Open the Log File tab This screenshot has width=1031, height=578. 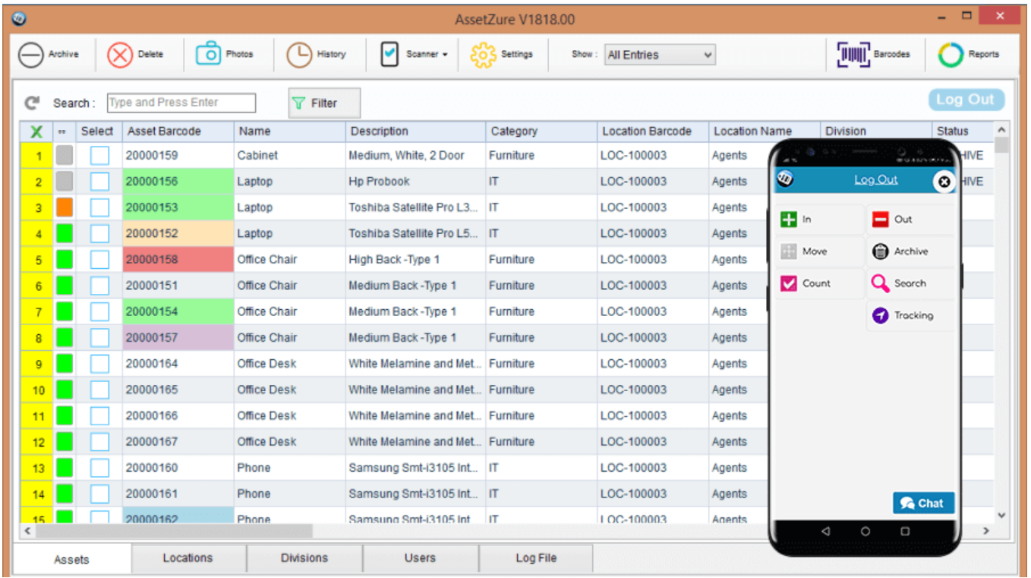[535, 558]
